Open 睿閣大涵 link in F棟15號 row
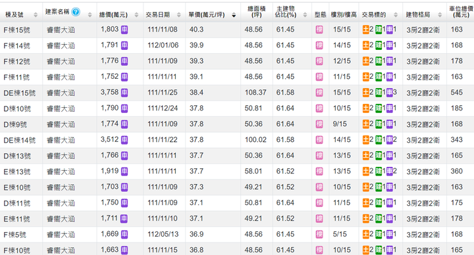474x255 pixels. click(61, 30)
